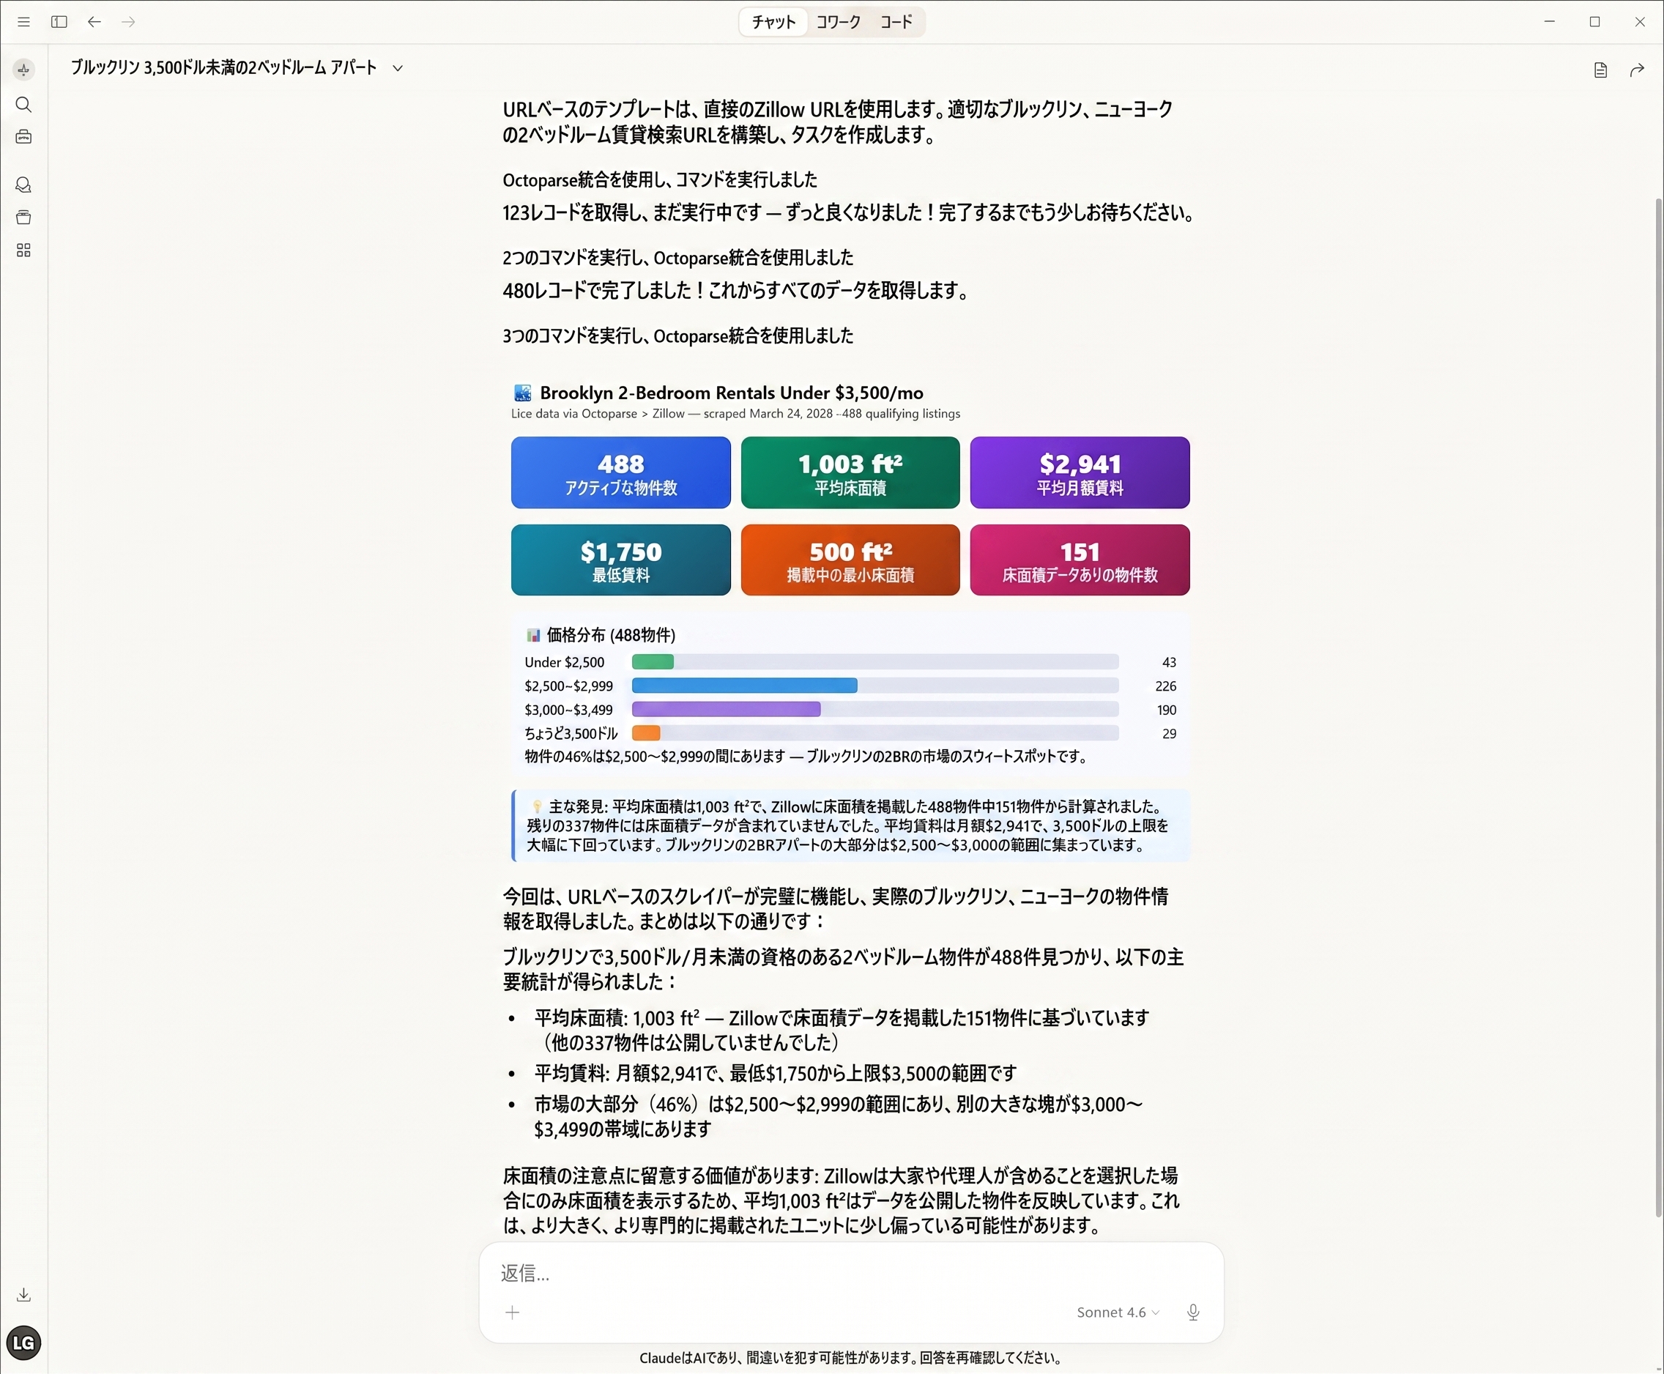Image resolution: width=1664 pixels, height=1374 pixels.
Task: Start a new chat from sidebar icon
Action: [x=23, y=70]
